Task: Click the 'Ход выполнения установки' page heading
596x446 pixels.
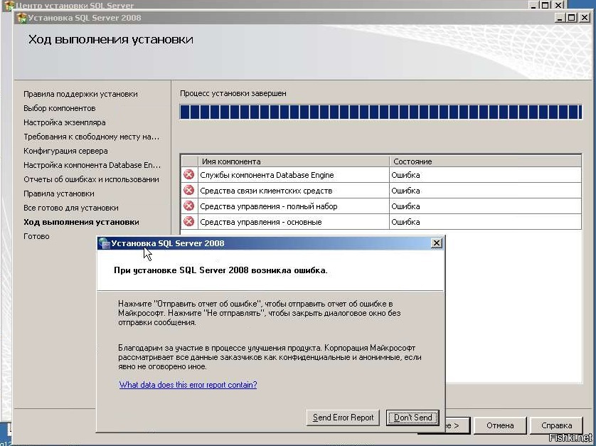Action: tap(111, 40)
